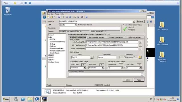This screenshot has height=102, width=182.
Task: Browse for Interface Log File
Action: click(140, 42)
